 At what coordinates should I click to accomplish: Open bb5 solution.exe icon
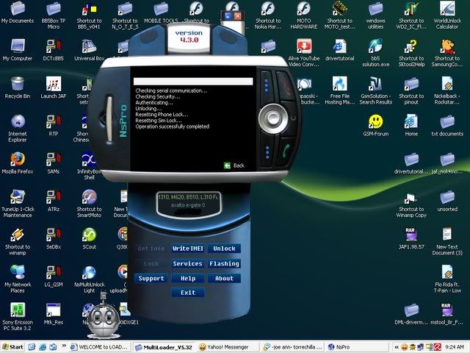click(x=375, y=53)
